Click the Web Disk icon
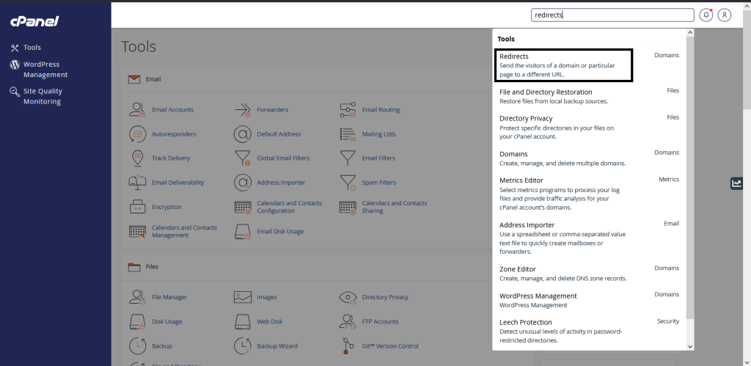This screenshot has width=751, height=366. pos(243,321)
